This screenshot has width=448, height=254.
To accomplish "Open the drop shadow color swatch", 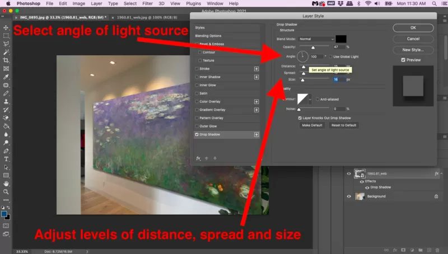I will [x=341, y=39].
